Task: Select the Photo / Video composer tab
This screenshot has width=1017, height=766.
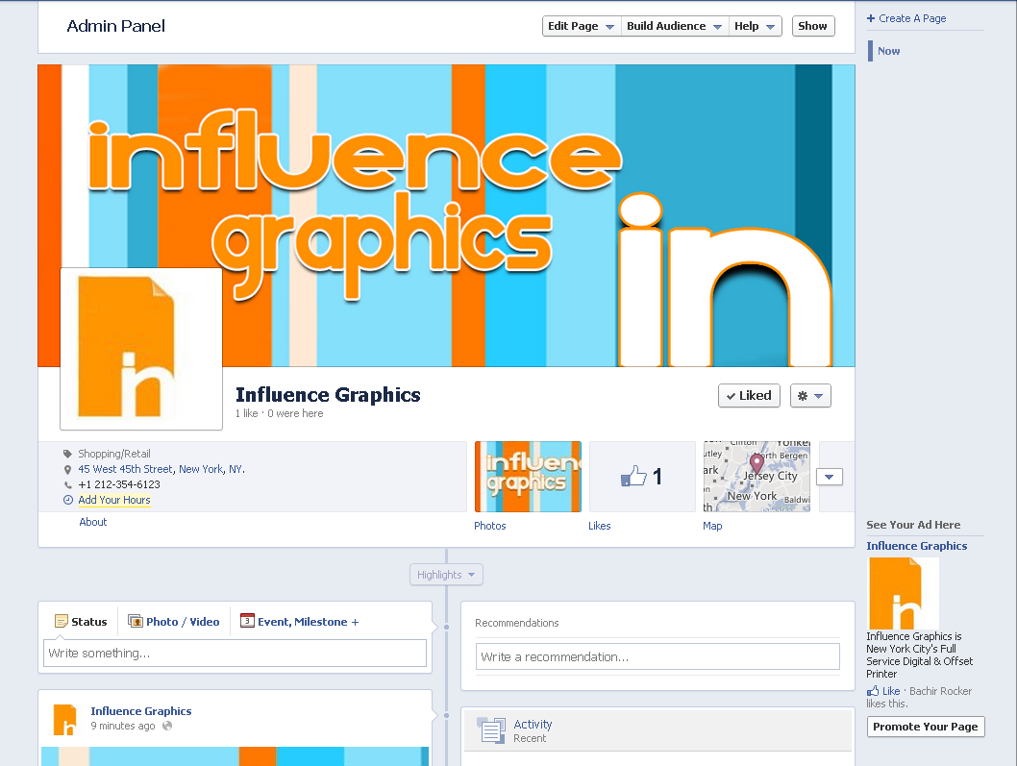Action: 174,622
